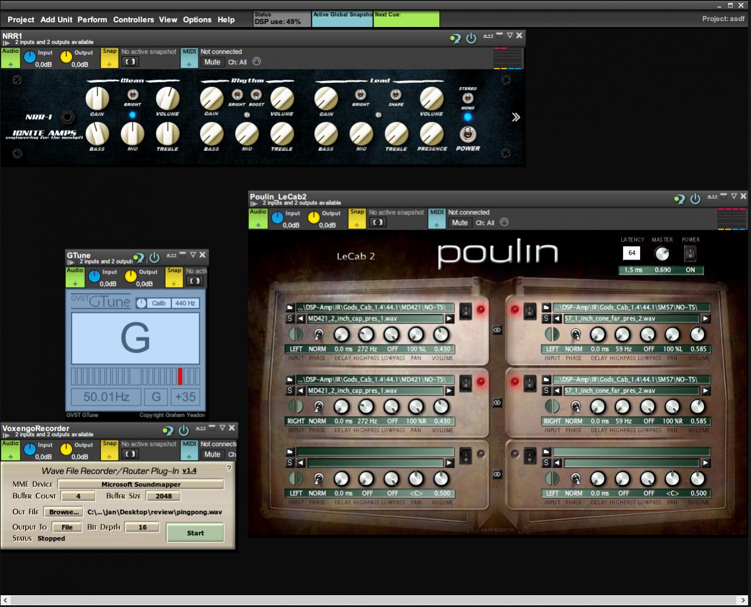Click the NRR1 snapshot camera icon
The width and height of the screenshot is (751, 607).
coord(129,62)
